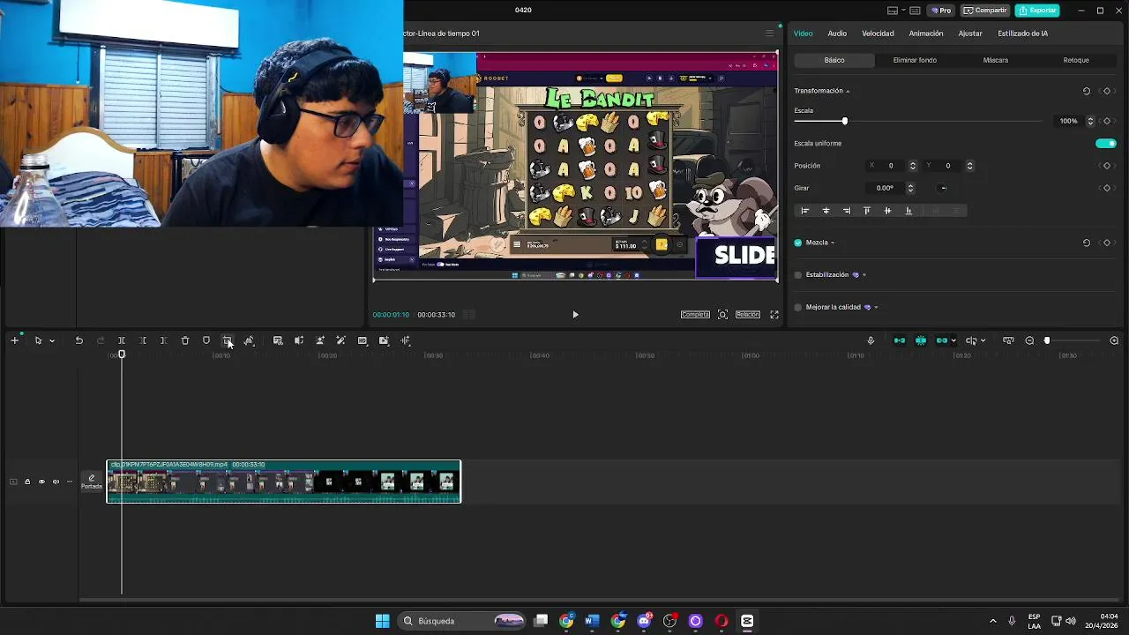Mute the timeline track audio
Image resolution: width=1129 pixels, height=635 pixels.
click(x=56, y=482)
